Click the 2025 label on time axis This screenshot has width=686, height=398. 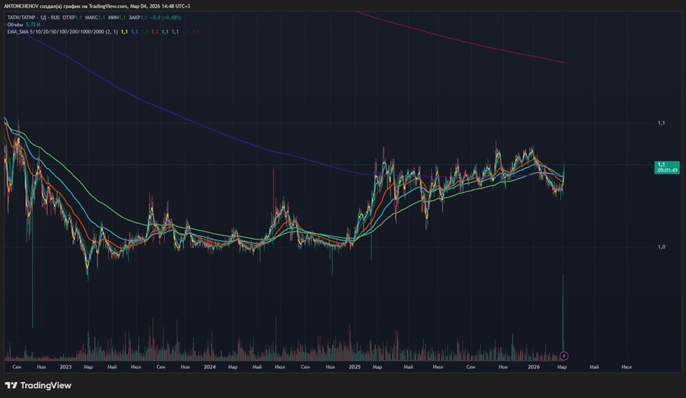[x=354, y=367]
